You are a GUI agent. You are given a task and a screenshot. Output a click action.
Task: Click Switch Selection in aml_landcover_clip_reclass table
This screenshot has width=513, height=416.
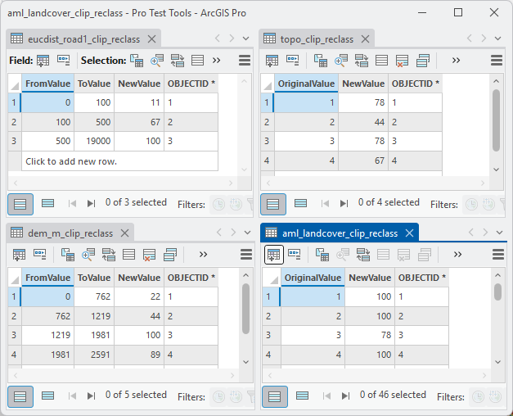[x=363, y=255]
